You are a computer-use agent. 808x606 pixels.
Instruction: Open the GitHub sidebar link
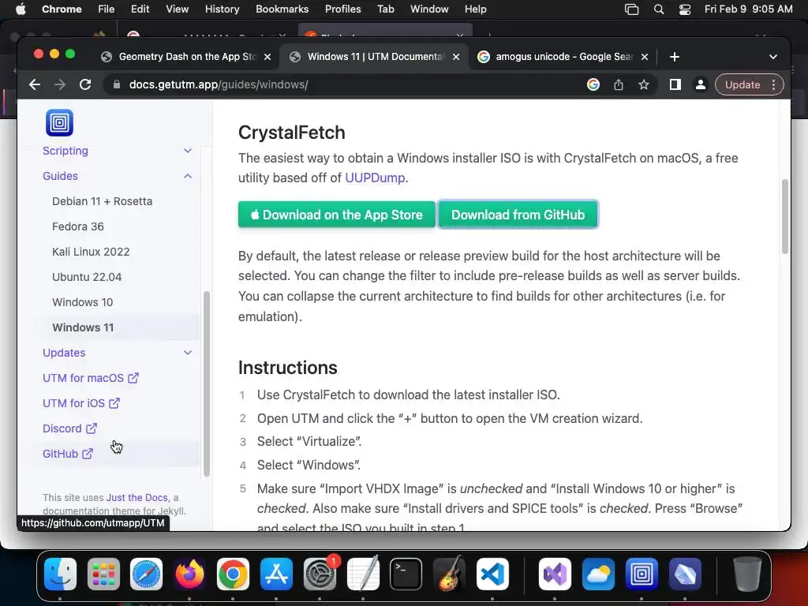click(68, 454)
